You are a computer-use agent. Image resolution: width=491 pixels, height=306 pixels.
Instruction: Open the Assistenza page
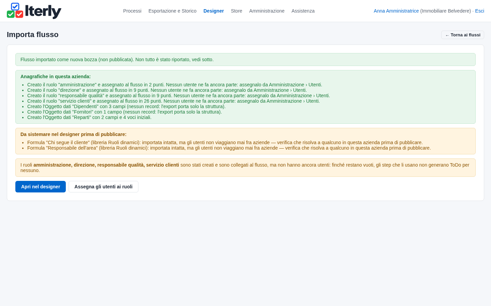tap(303, 11)
